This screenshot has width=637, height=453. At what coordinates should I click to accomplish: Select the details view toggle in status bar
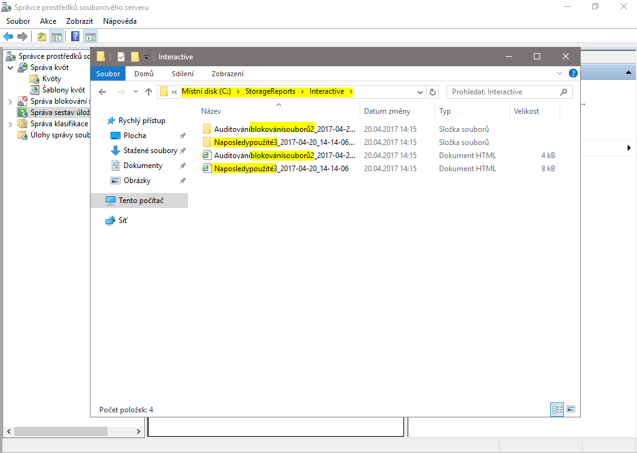click(x=557, y=409)
